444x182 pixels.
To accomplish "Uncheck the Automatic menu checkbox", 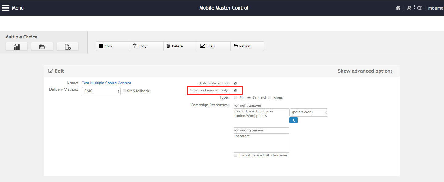I will pos(235,83).
